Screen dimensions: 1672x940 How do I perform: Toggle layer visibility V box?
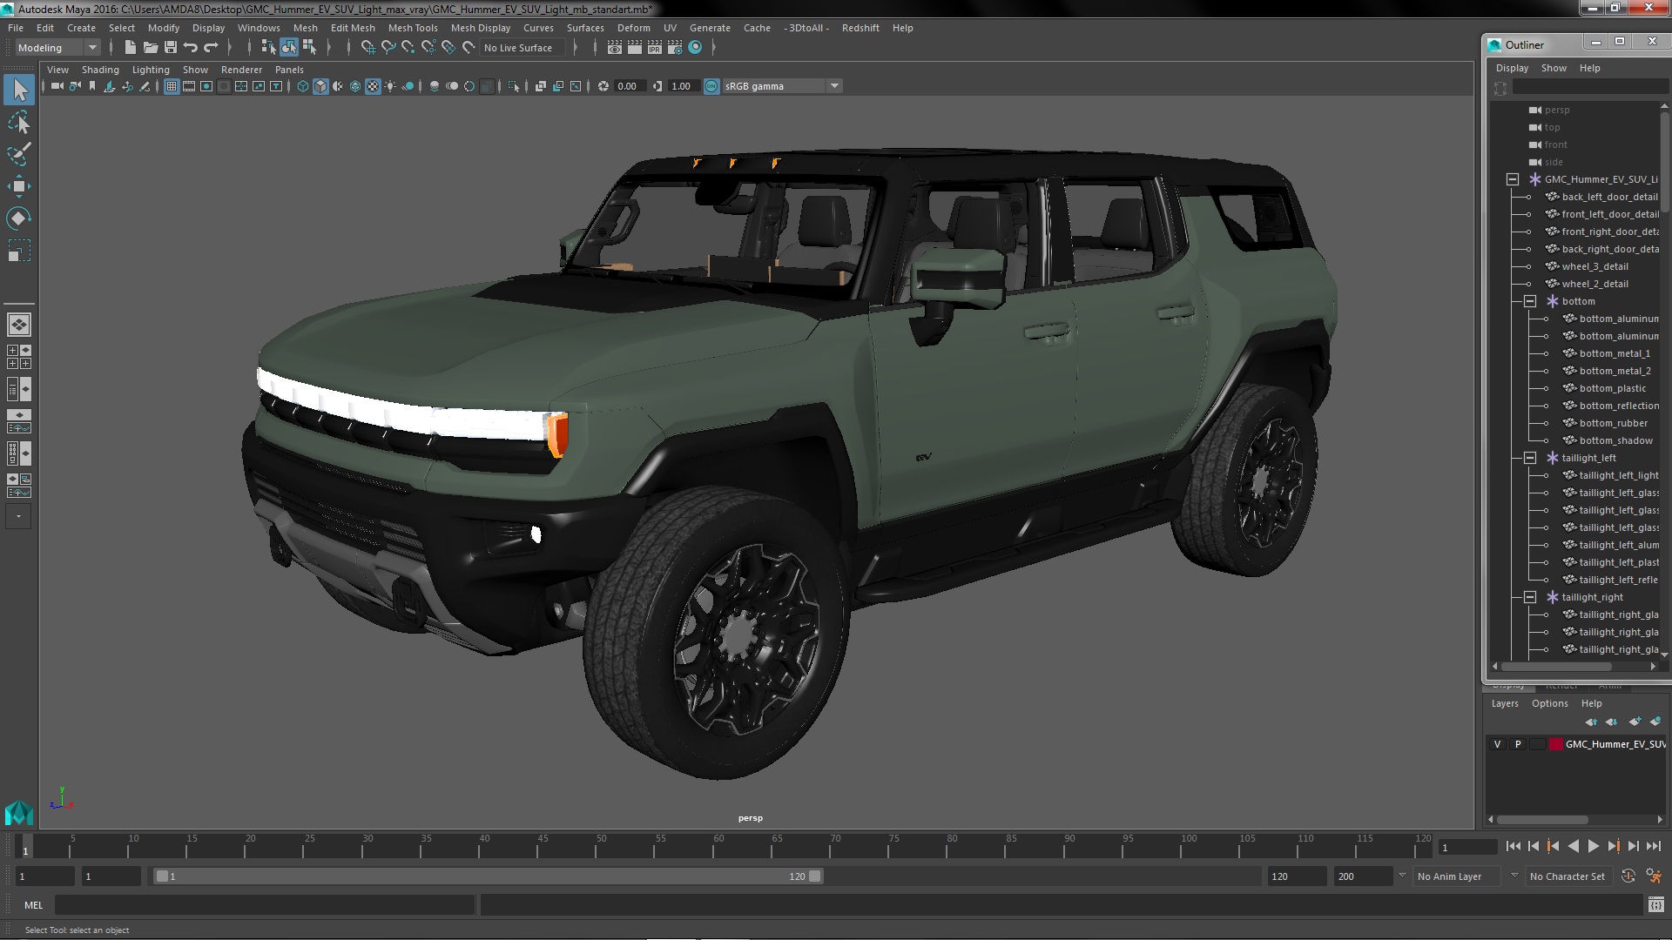[x=1497, y=744]
